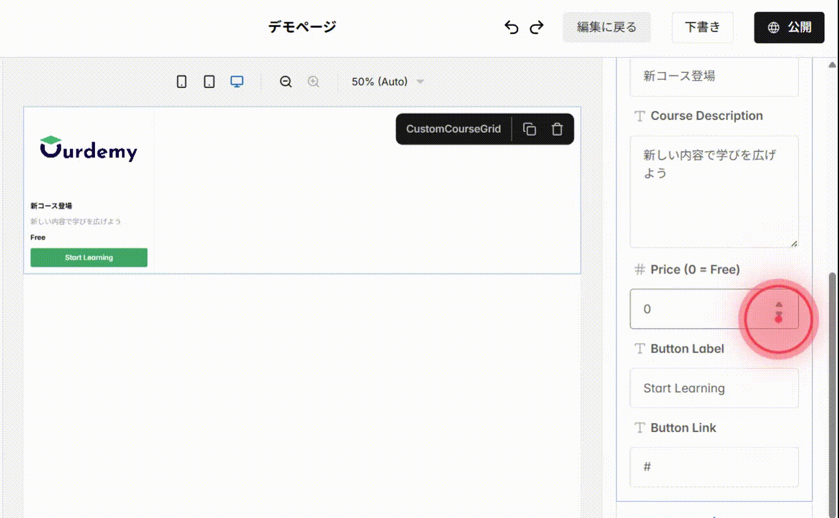Screen dimensions: 839x518
Task: Switch preview to tablet view
Action: 209,82
